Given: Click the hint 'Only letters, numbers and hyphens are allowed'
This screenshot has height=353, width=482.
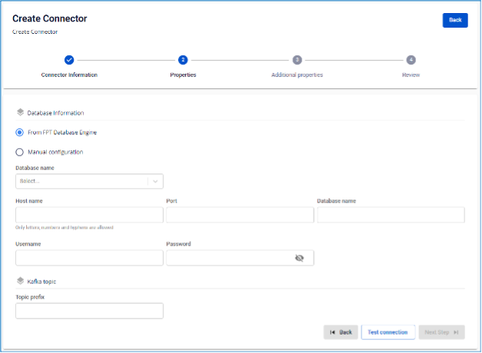Looking at the screenshot, I should [64, 227].
